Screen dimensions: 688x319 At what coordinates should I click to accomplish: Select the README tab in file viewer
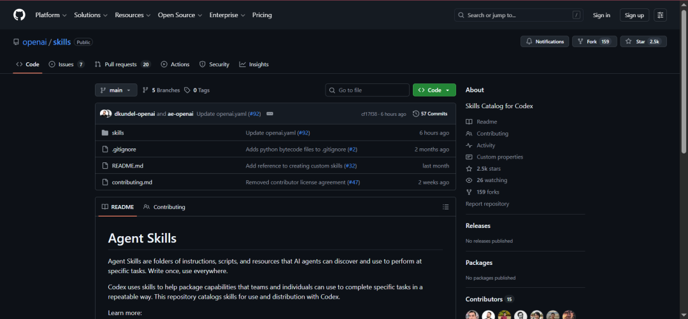coord(118,207)
